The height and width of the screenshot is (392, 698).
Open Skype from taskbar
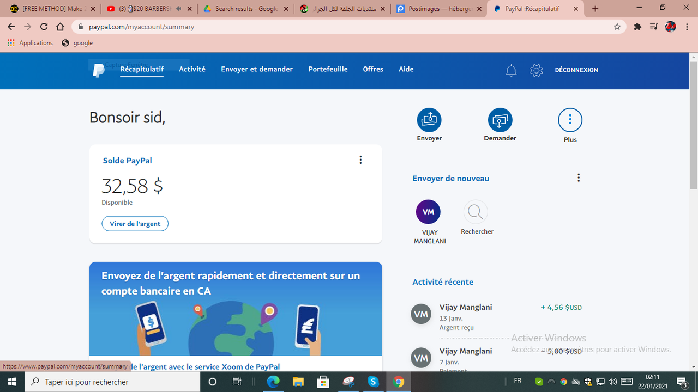[x=373, y=382]
